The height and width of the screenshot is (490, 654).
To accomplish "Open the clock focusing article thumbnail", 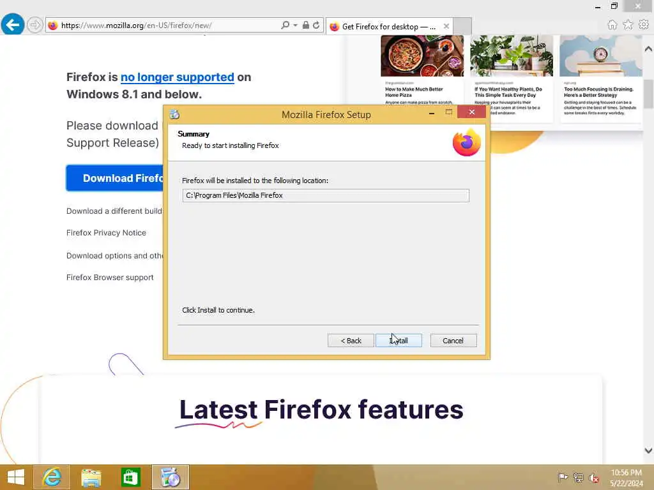I will [600, 56].
